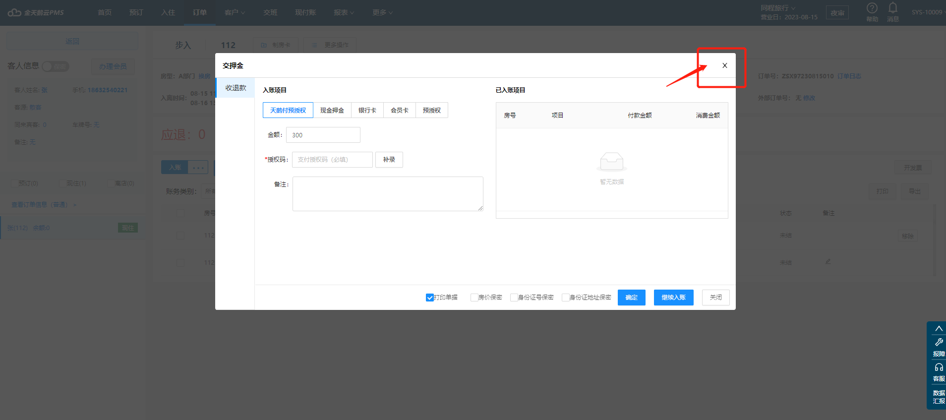Open the ellipsis menu beside 入账
The image size is (946, 420).
coord(198,168)
